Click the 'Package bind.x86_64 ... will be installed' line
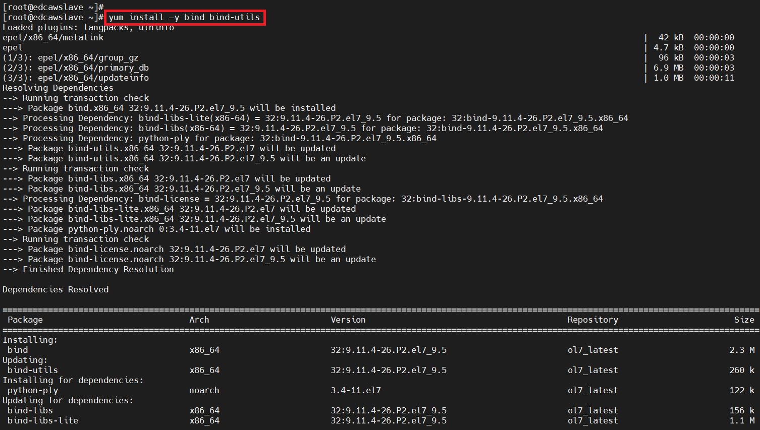760x430 pixels. (x=169, y=108)
